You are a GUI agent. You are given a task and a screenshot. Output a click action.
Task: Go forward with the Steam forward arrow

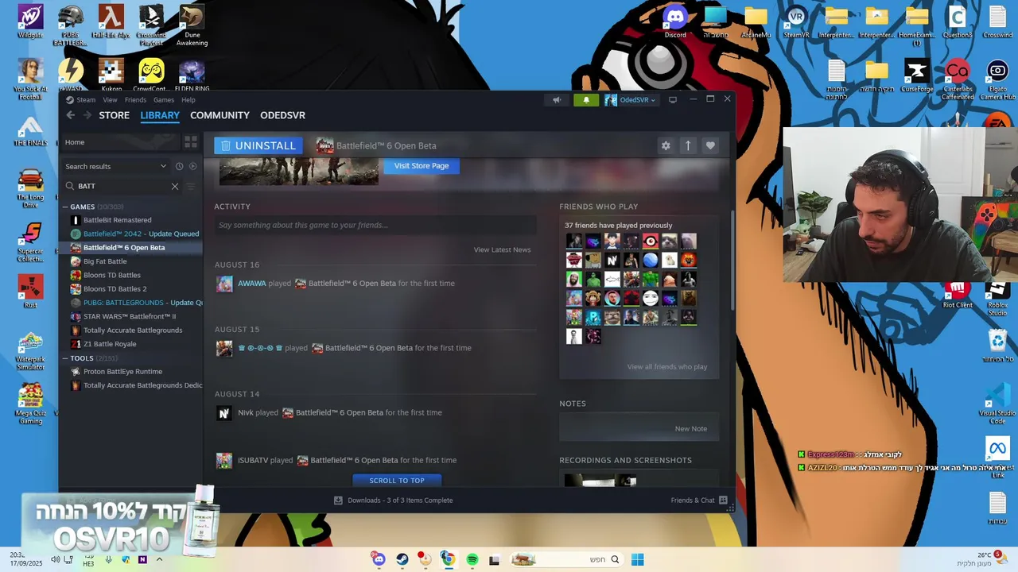(86, 115)
